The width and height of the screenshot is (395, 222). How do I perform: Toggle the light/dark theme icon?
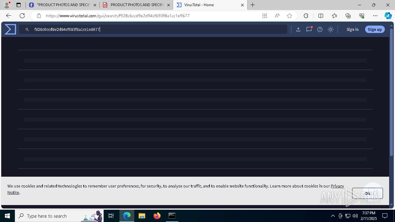tap(331, 29)
